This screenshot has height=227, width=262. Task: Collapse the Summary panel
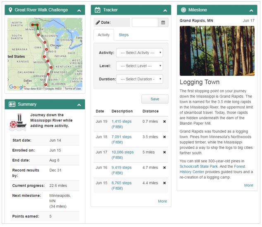point(79,105)
